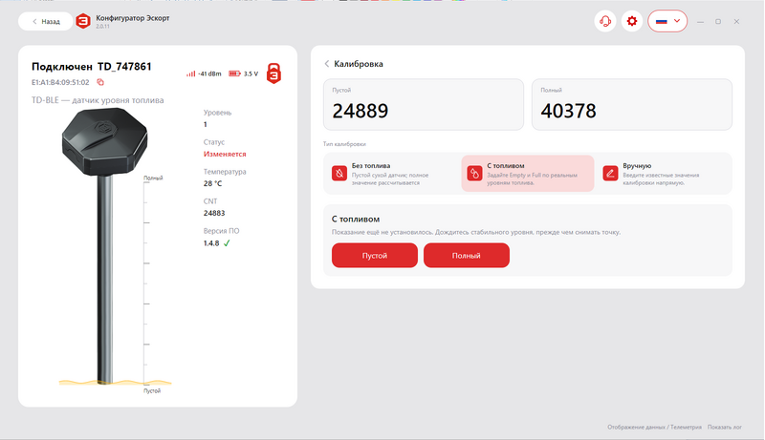
Task: Click the device name Подключен TD_747861
Action: (x=92, y=67)
